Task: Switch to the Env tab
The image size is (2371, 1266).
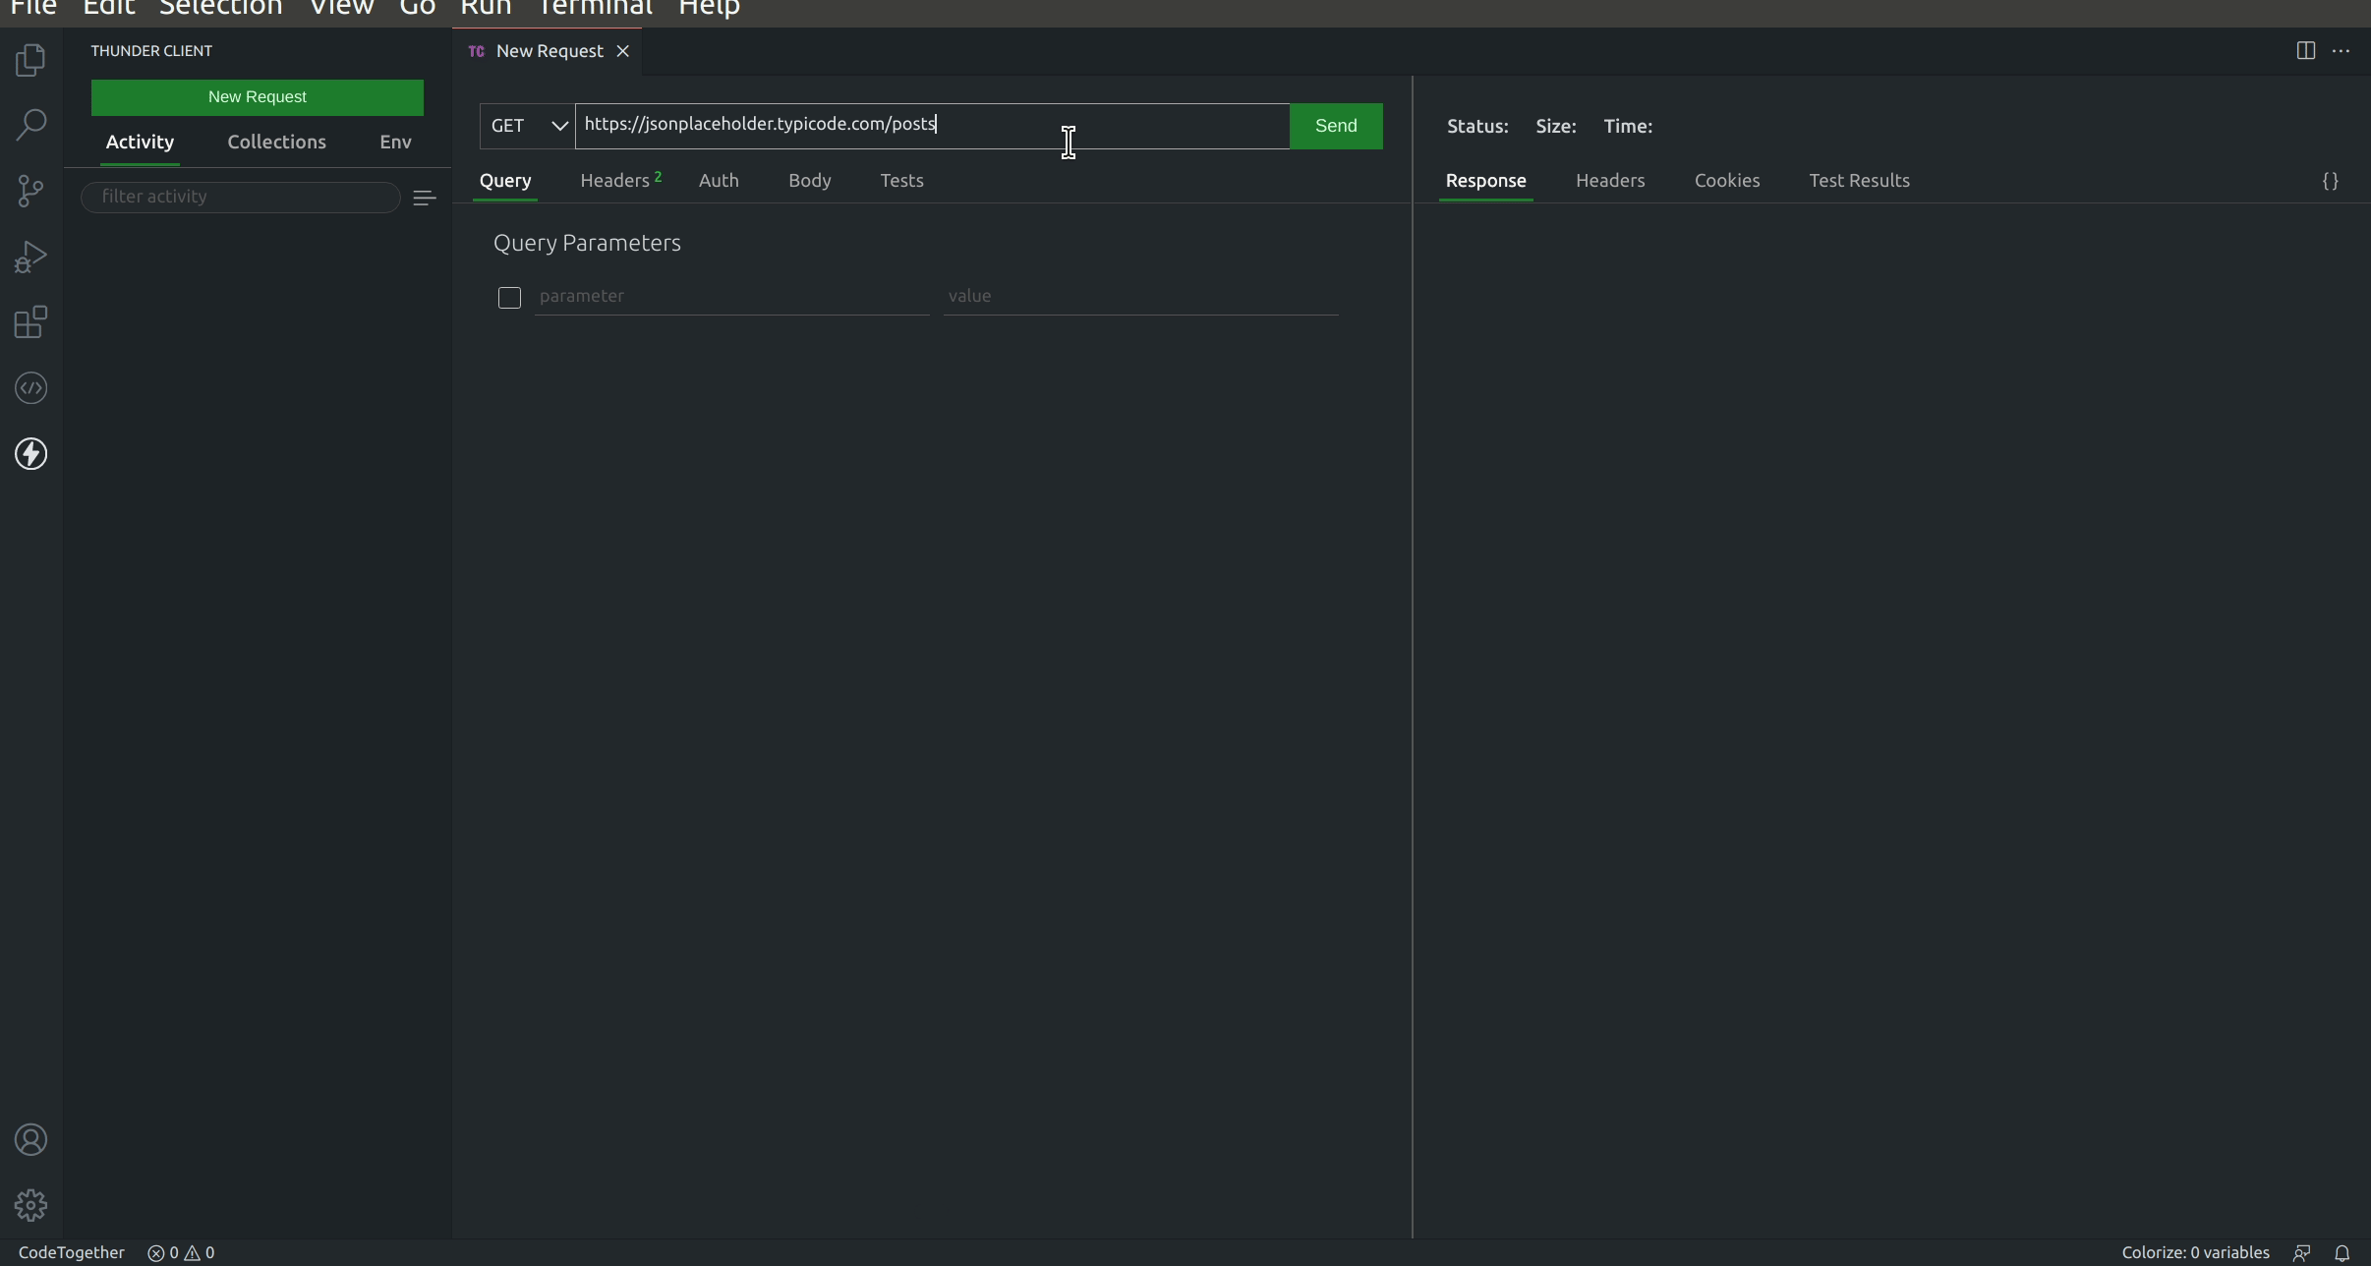Action: 395,143
